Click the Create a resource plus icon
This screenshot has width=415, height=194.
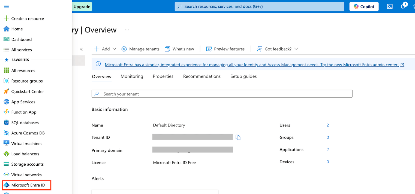click(x=6, y=19)
